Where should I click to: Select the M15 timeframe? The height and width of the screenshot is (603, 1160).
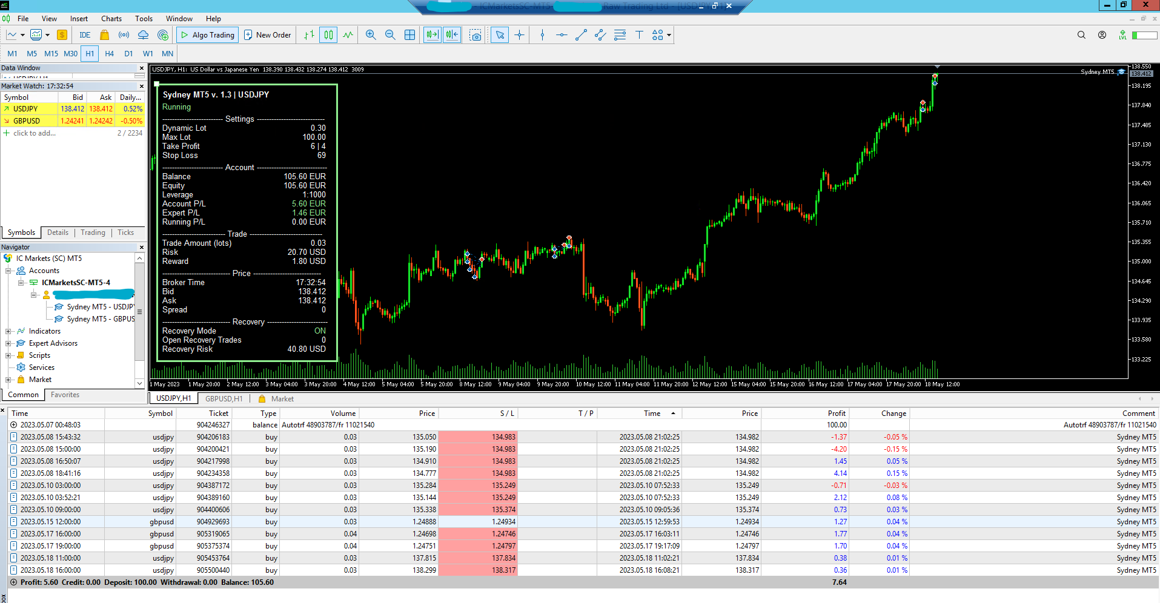[x=51, y=54]
